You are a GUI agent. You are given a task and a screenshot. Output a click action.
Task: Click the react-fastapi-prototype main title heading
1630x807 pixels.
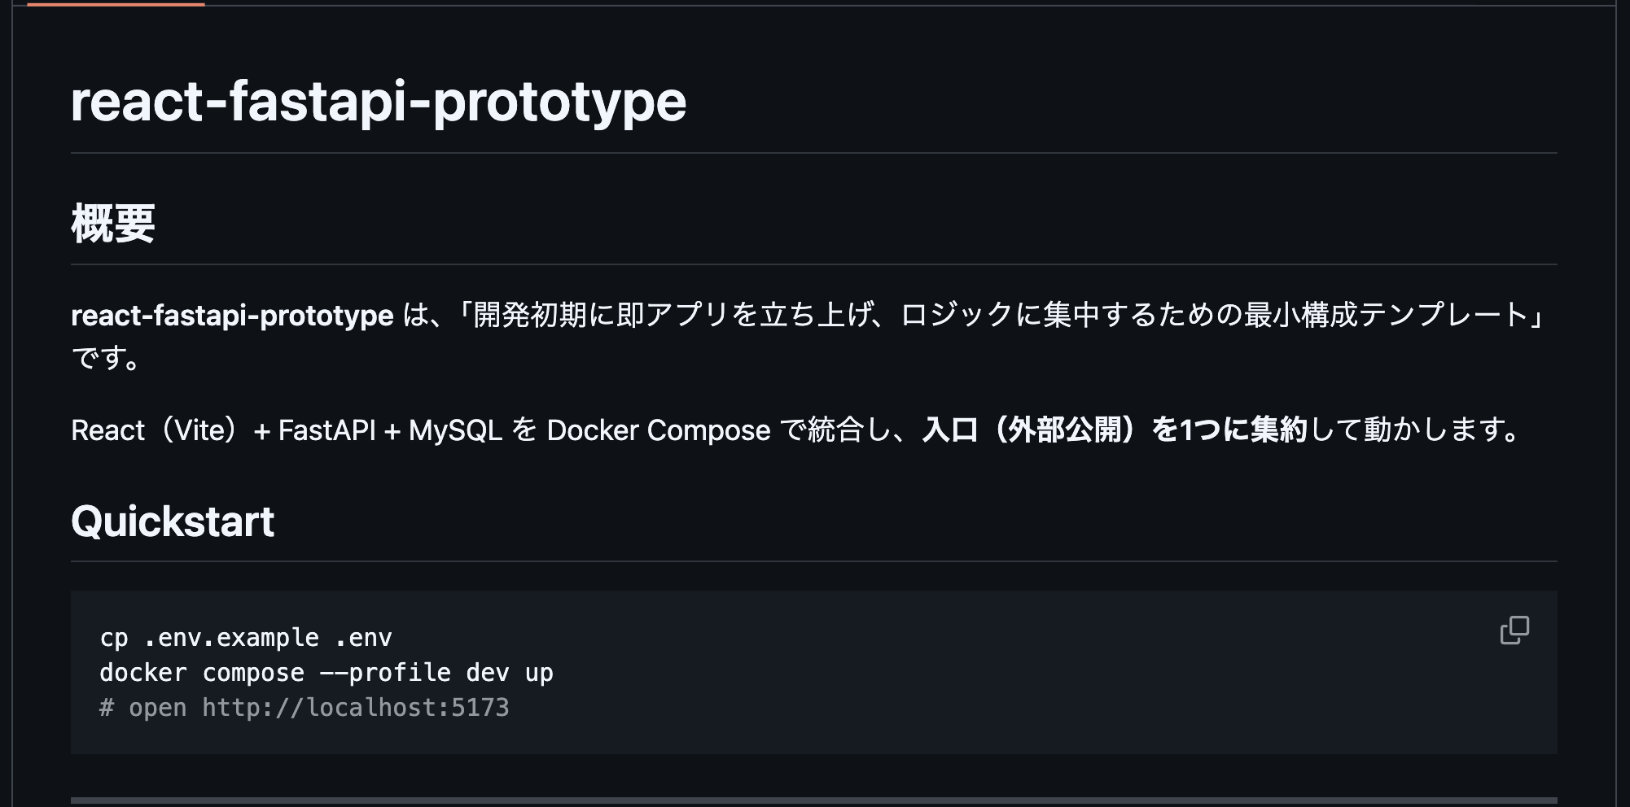379,103
